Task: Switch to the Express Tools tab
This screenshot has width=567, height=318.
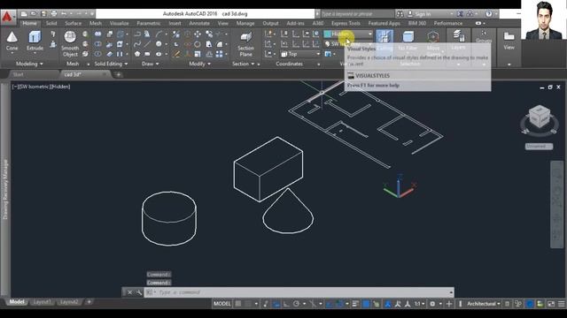Action: point(346,23)
